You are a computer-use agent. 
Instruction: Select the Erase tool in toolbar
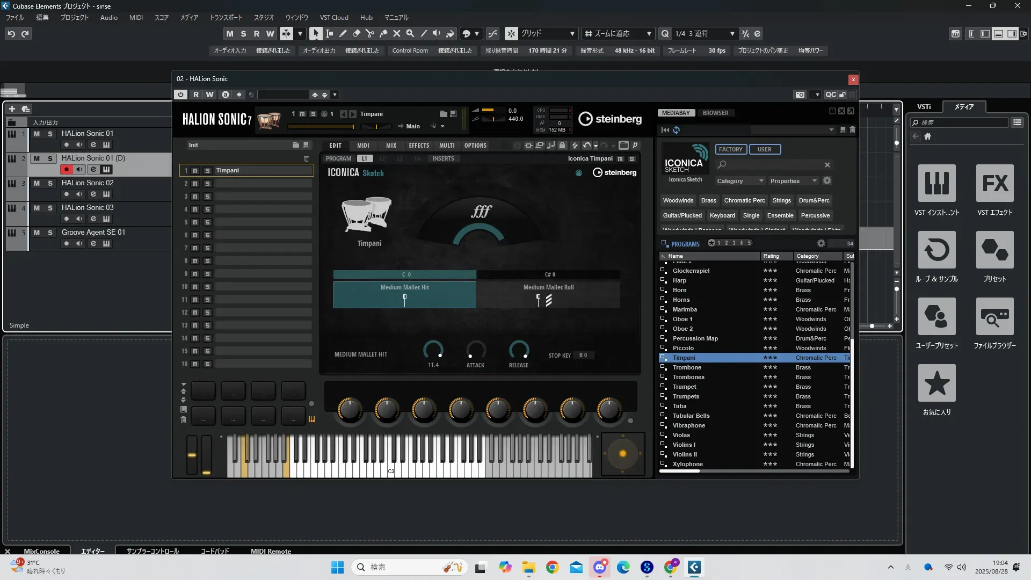tap(357, 33)
